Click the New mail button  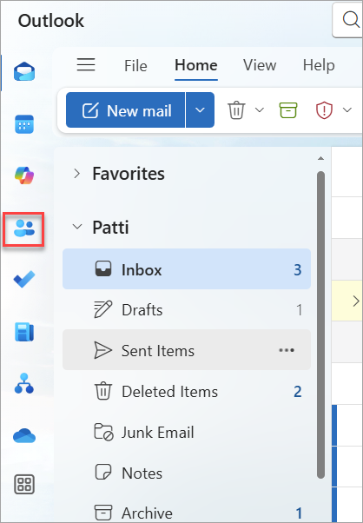[125, 110]
